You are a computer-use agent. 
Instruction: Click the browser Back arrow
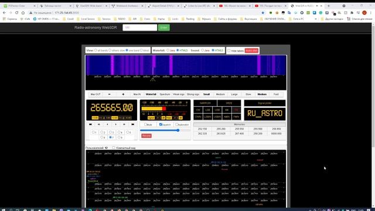coord(4,13)
